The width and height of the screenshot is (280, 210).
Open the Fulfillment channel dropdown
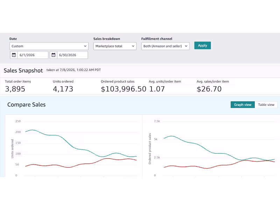165,46
